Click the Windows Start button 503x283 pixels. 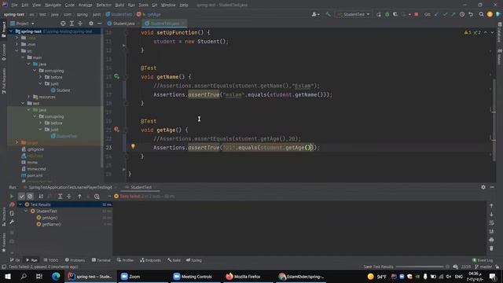[x=8, y=276]
